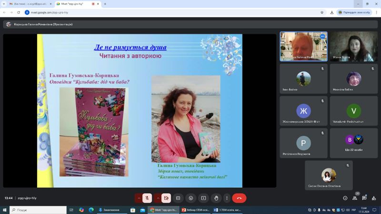Image resolution: width=381 pixels, height=214 pixels.
Task: Show the participants people panel
Action: point(355,198)
